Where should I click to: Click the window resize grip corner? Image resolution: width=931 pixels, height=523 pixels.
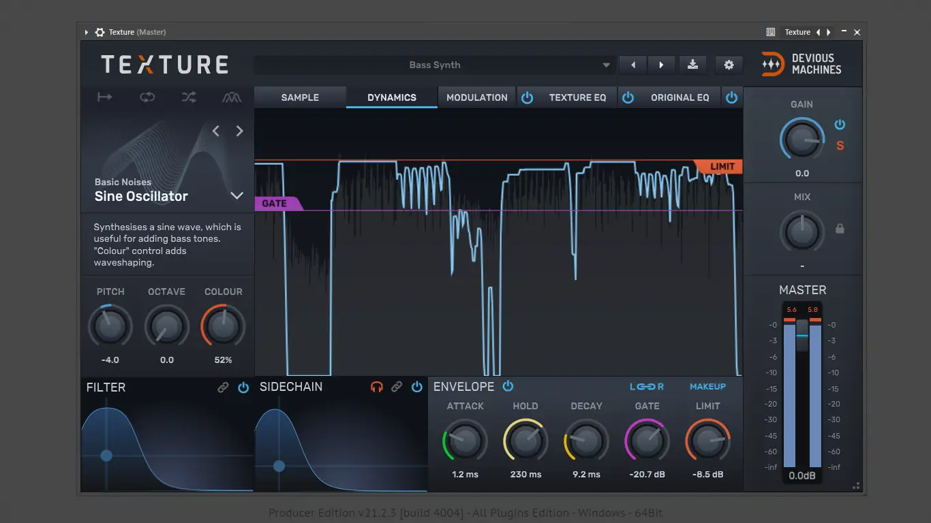point(857,486)
